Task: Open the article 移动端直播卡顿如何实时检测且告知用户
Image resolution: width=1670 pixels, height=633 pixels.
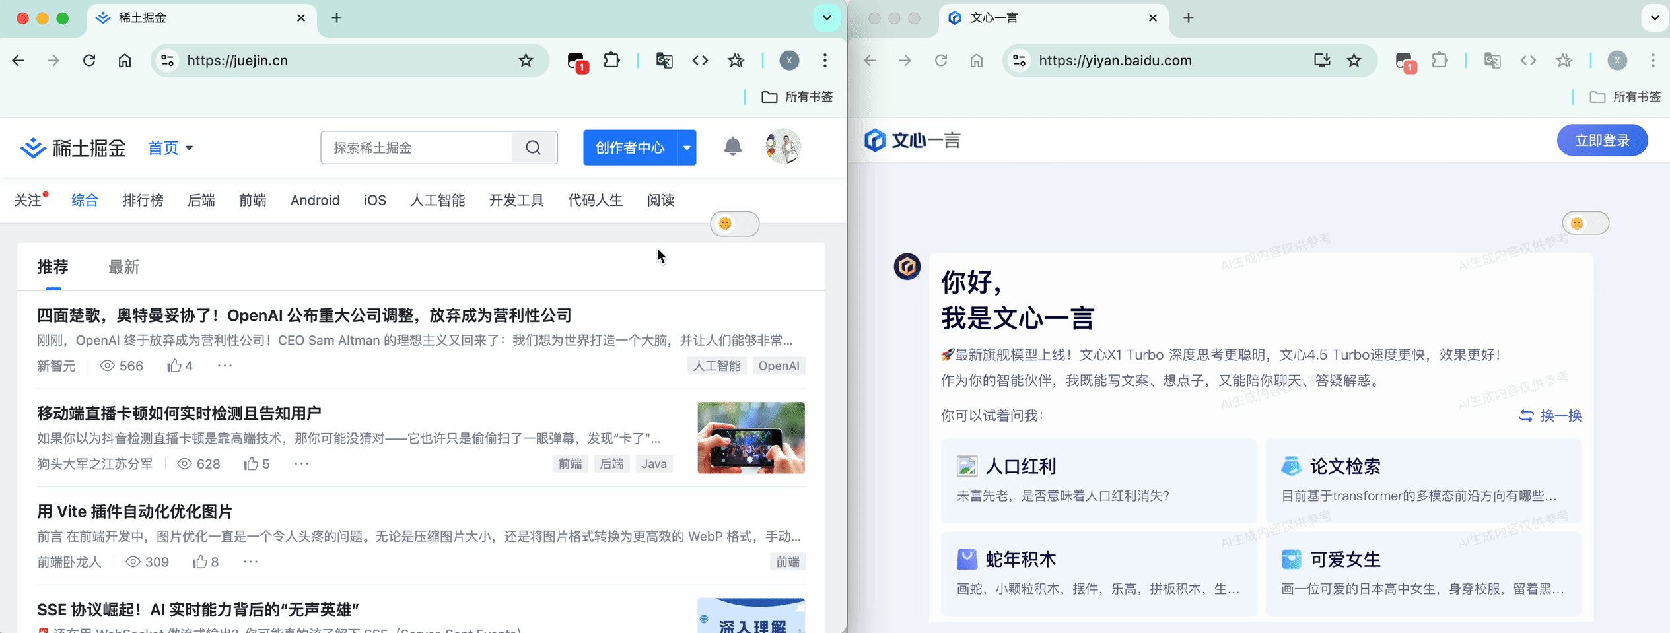Action: pos(179,413)
